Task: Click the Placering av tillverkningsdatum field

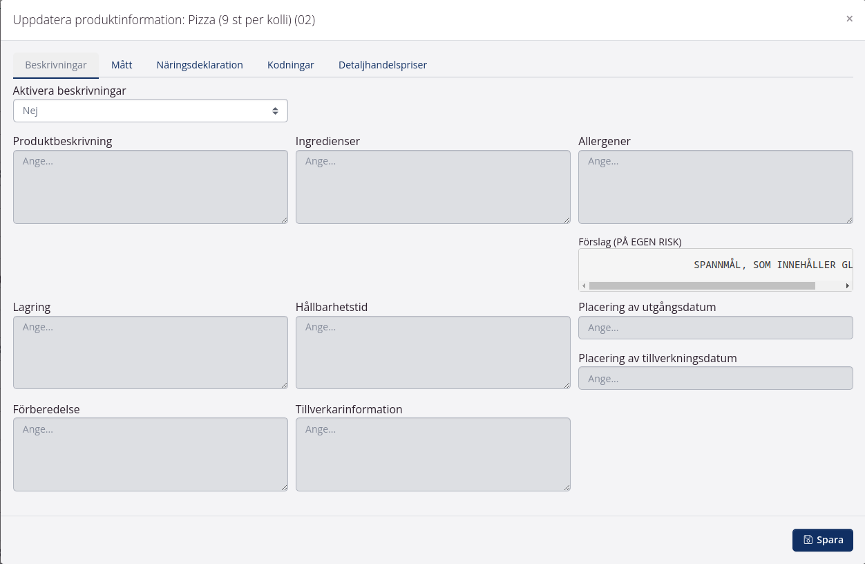Action: (x=715, y=378)
